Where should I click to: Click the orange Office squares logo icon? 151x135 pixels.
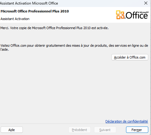click(120, 15)
